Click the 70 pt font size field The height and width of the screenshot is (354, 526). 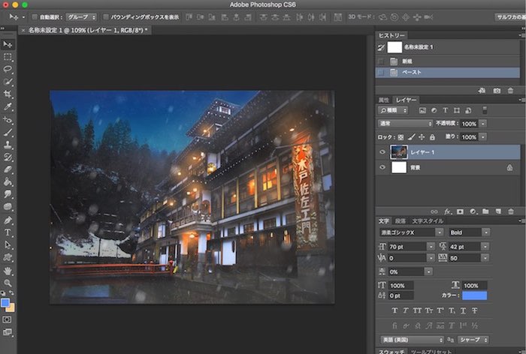[406, 245]
